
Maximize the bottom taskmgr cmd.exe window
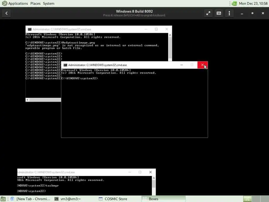(140, 172)
